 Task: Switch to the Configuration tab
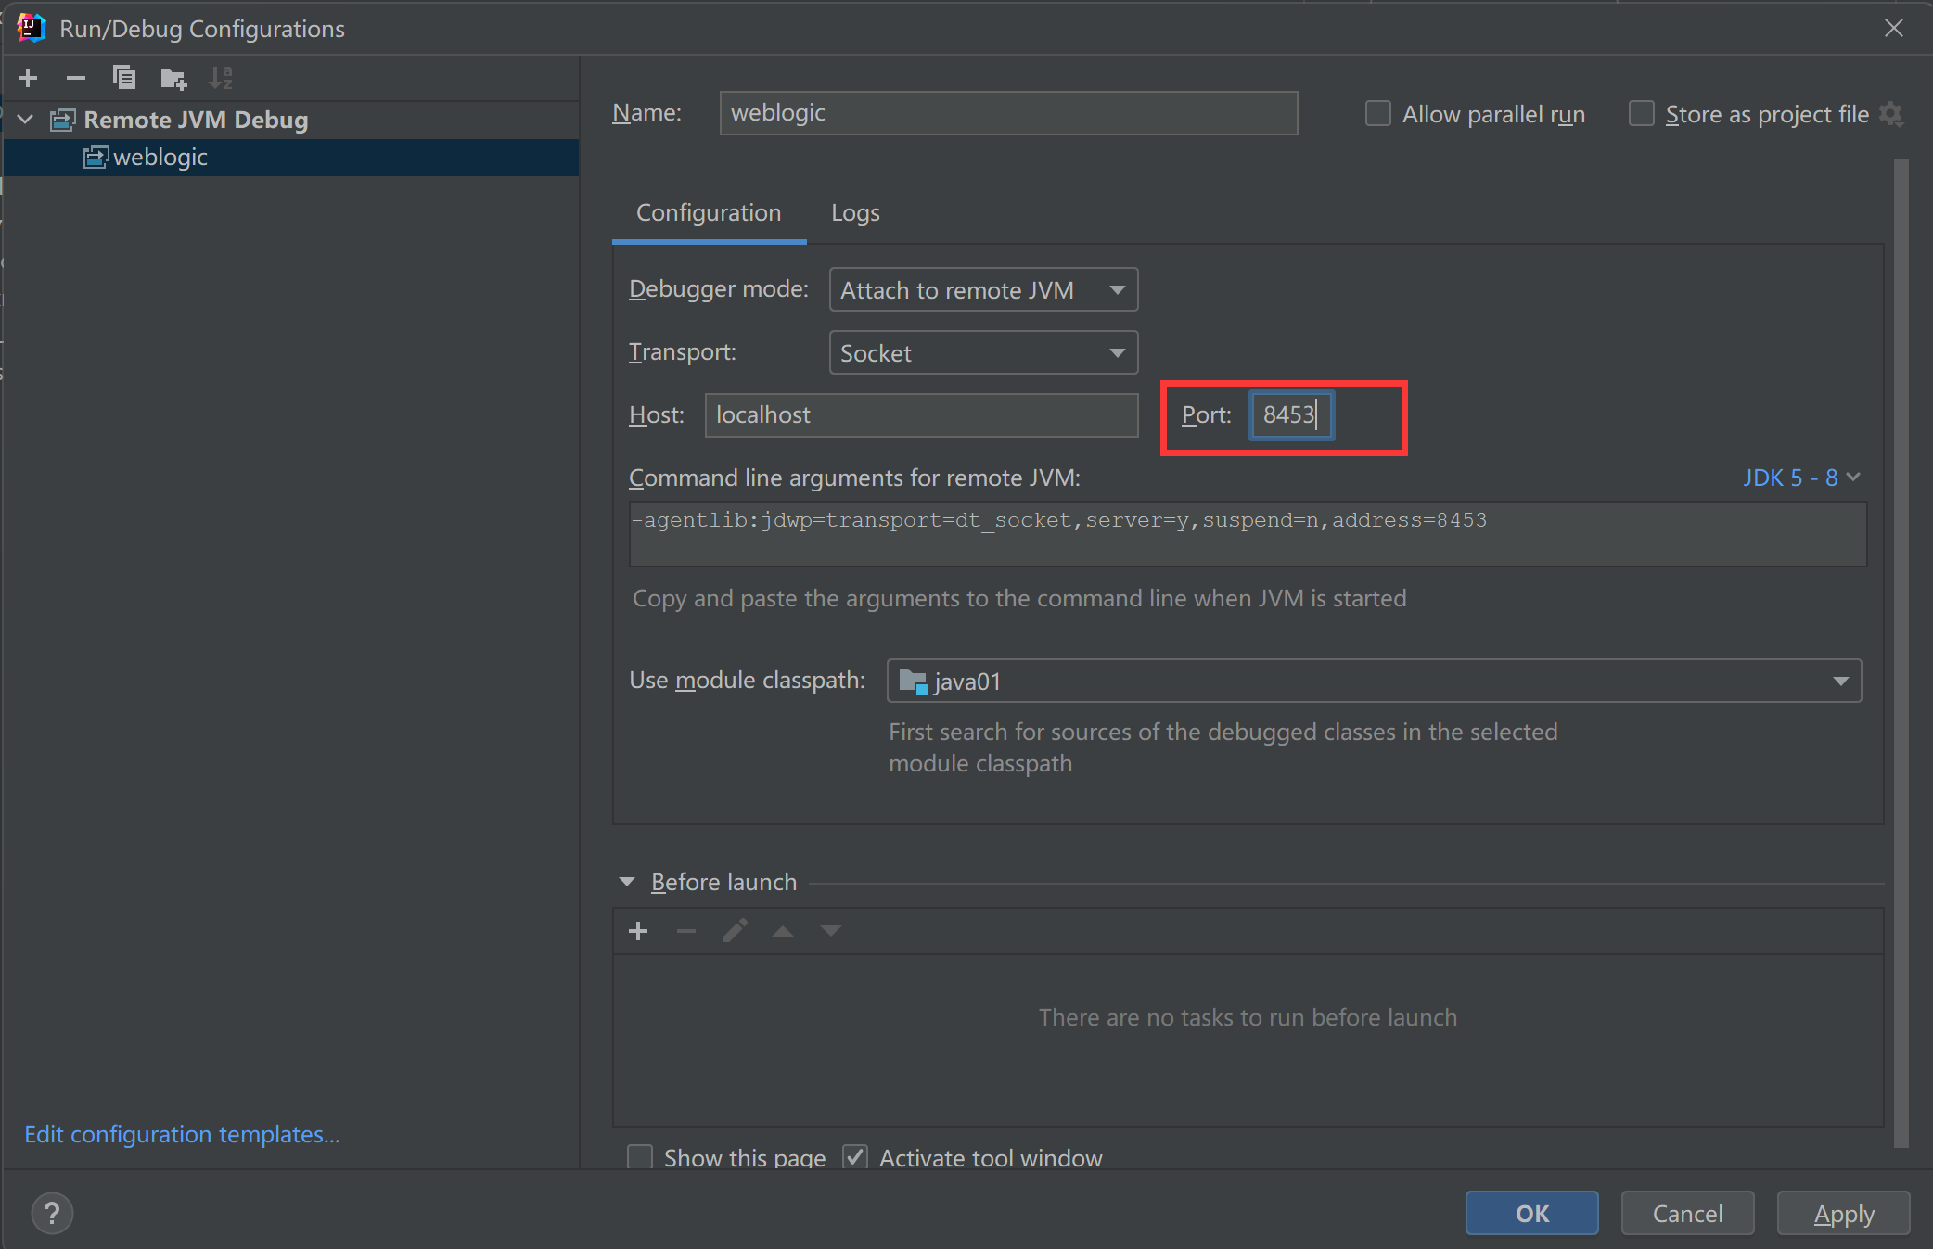pyautogui.click(x=709, y=213)
